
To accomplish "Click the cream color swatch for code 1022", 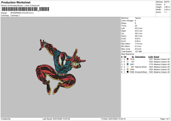I will 128,62.
